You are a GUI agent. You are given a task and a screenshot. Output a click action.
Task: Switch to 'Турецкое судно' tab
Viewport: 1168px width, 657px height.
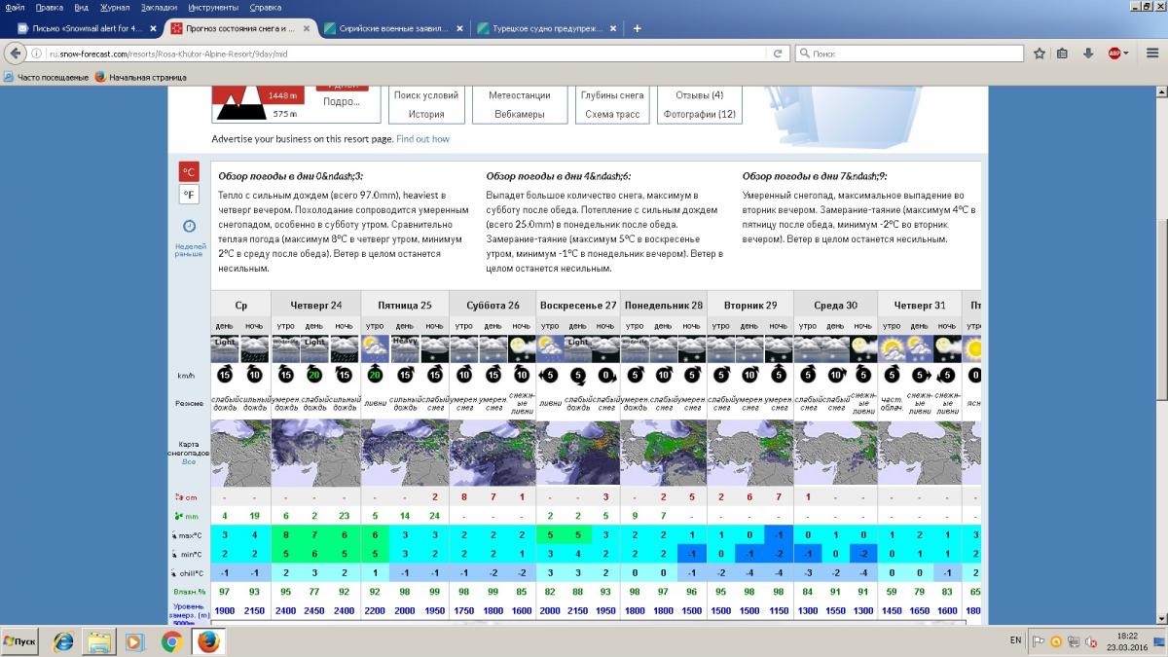pyautogui.click(x=545, y=28)
